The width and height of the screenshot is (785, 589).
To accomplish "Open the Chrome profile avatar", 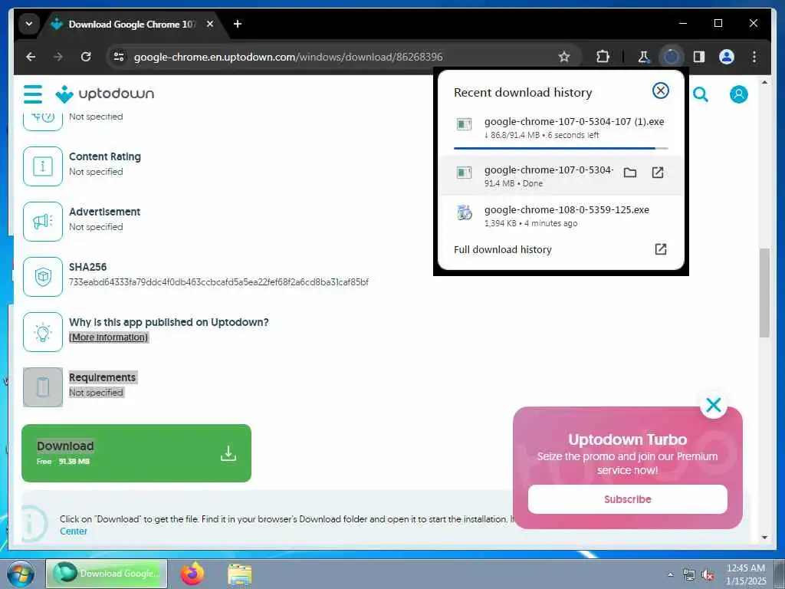I will [x=727, y=57].
